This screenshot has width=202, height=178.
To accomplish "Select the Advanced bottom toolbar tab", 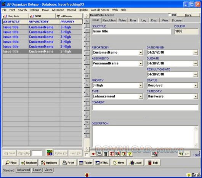I will [x=23, y=170].
